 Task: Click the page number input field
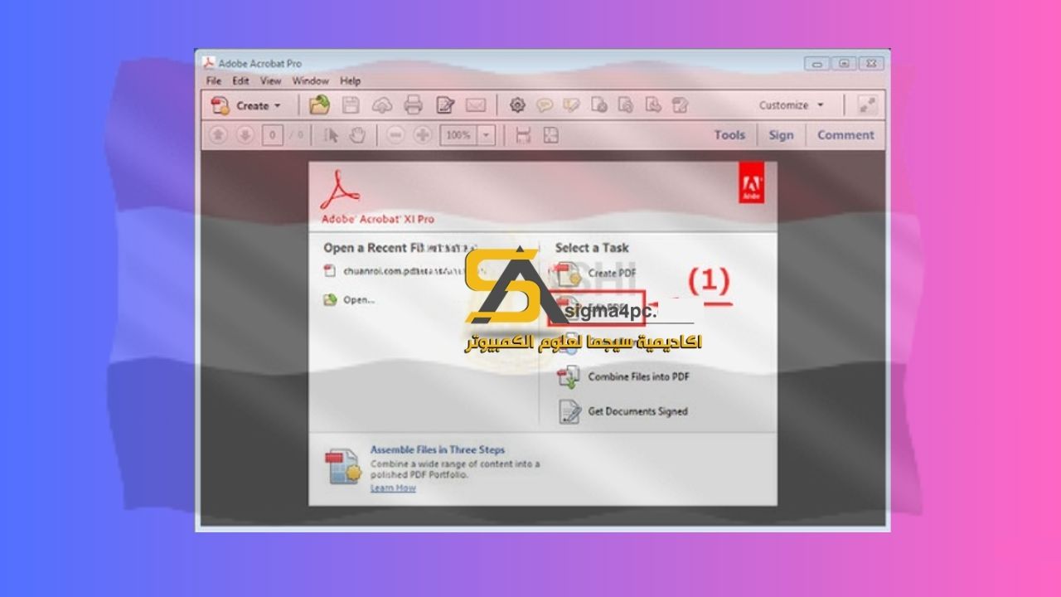(x=273, y=135)
